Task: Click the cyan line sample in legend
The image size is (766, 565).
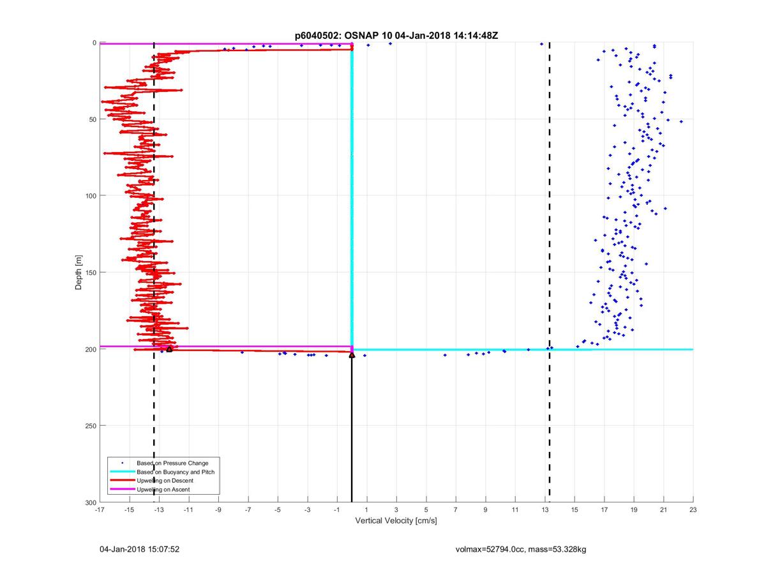Action: click(123, 472)
